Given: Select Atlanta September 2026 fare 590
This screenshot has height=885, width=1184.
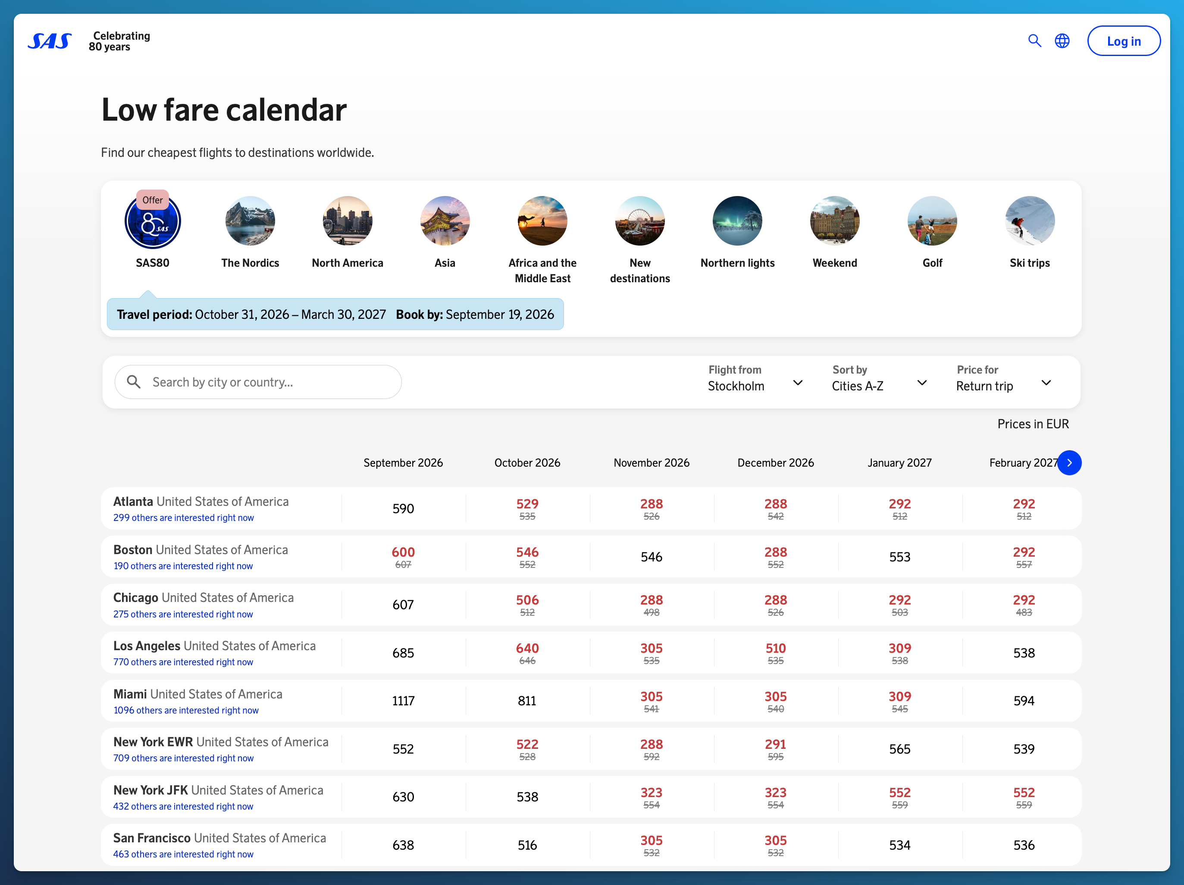Looking at the screenshot, I should pyautogui.click(x=403, y=508).
